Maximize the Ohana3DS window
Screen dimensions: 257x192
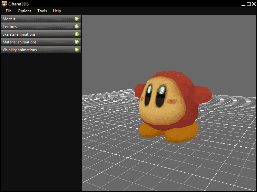[249, 4]
